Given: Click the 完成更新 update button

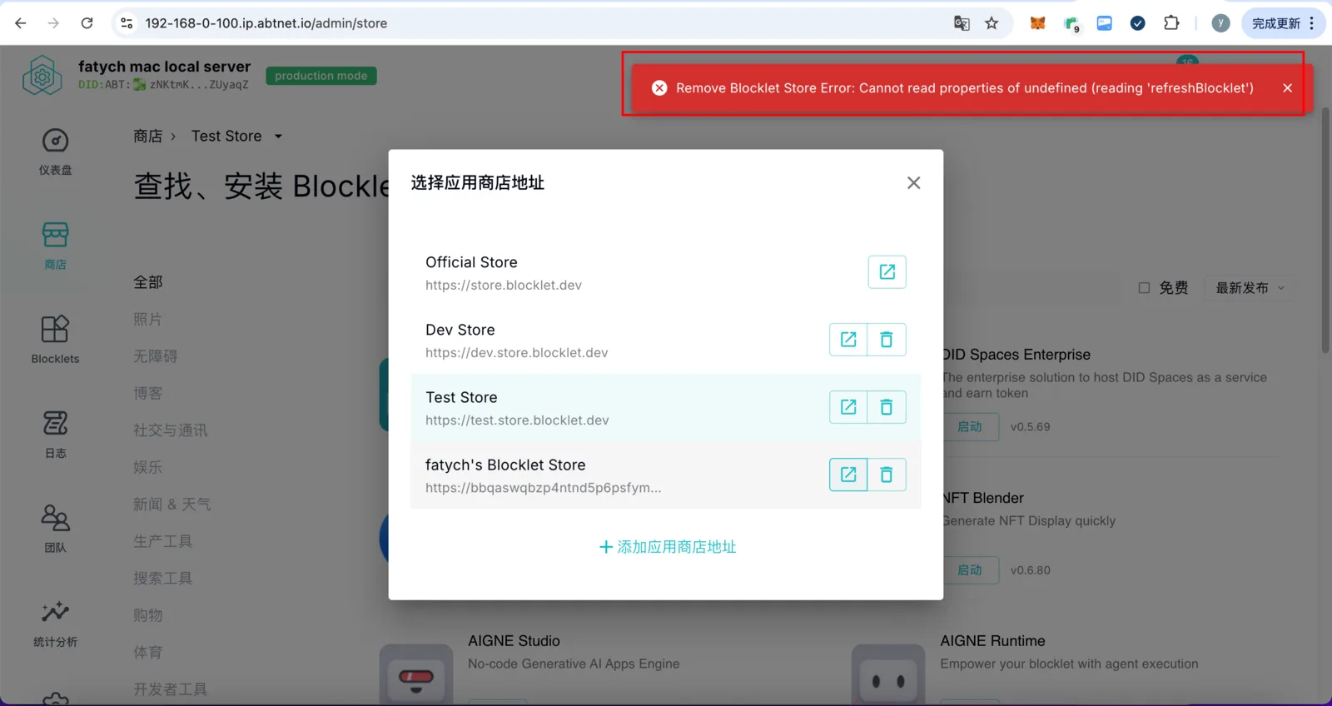Looking at the screenshot, I should point(1283,23).
